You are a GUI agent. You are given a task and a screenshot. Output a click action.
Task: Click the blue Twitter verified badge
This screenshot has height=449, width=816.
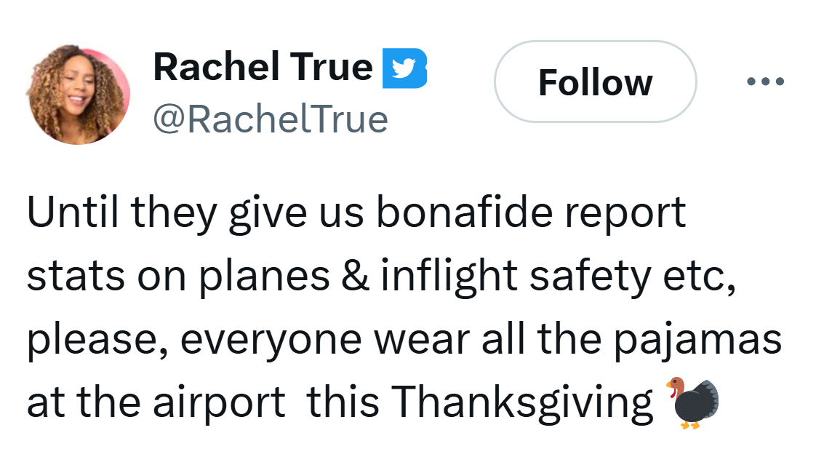(404, 68)
